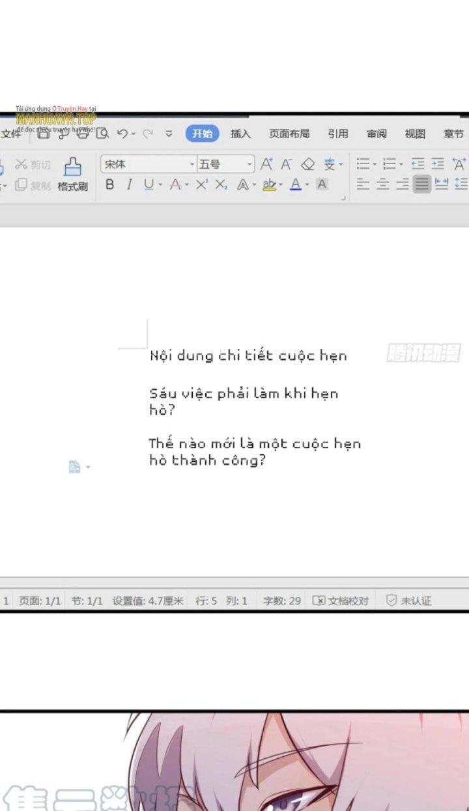Click the 行: 5 status entry
The height and width of the screenshot is (811, 469).
pos(206,601)
